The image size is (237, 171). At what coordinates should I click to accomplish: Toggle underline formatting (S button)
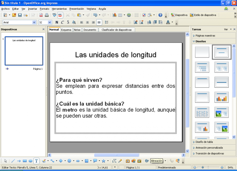click(68, 22)
